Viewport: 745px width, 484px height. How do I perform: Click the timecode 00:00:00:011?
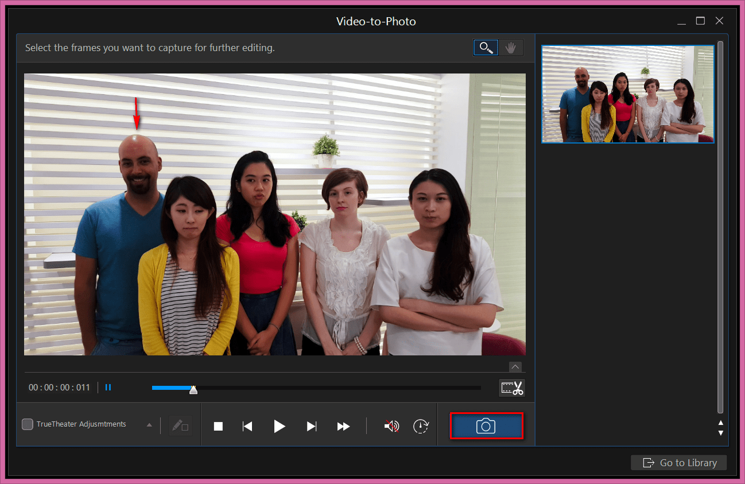[x=59, y=388]
